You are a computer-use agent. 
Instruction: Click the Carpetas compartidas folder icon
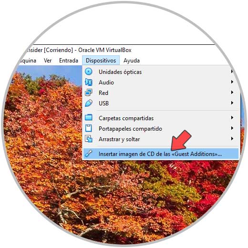click(x=89, y=117)
